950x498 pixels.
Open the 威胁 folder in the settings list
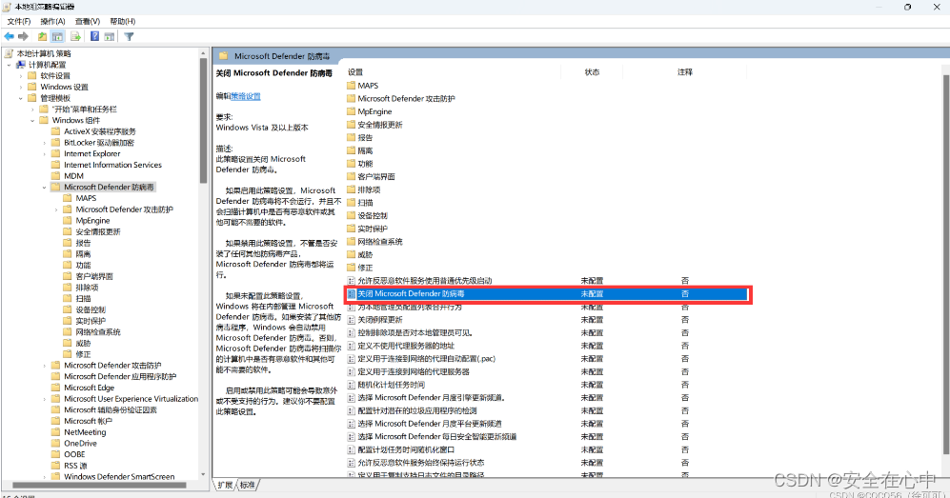click(365, 255)
